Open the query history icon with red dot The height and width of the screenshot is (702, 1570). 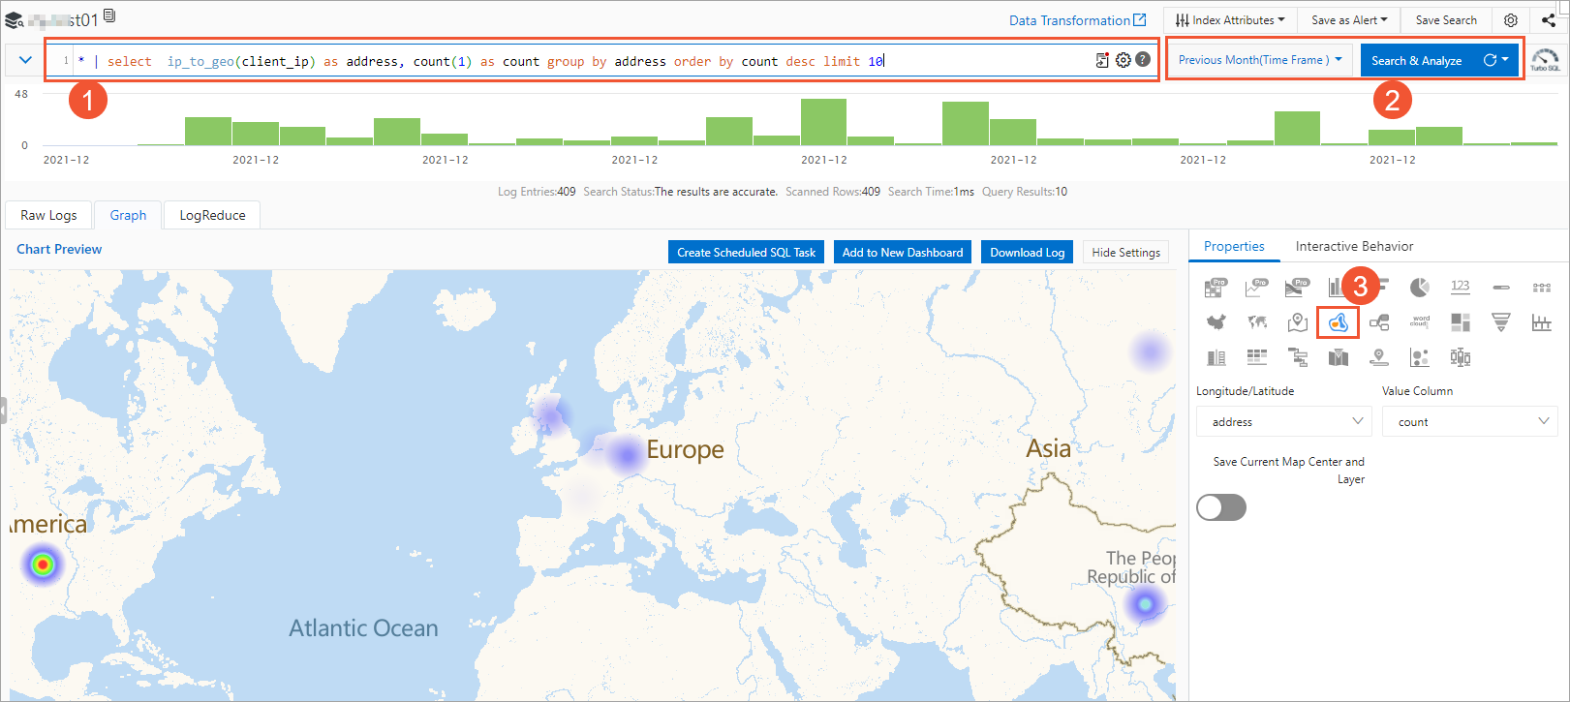(1102, 60)
